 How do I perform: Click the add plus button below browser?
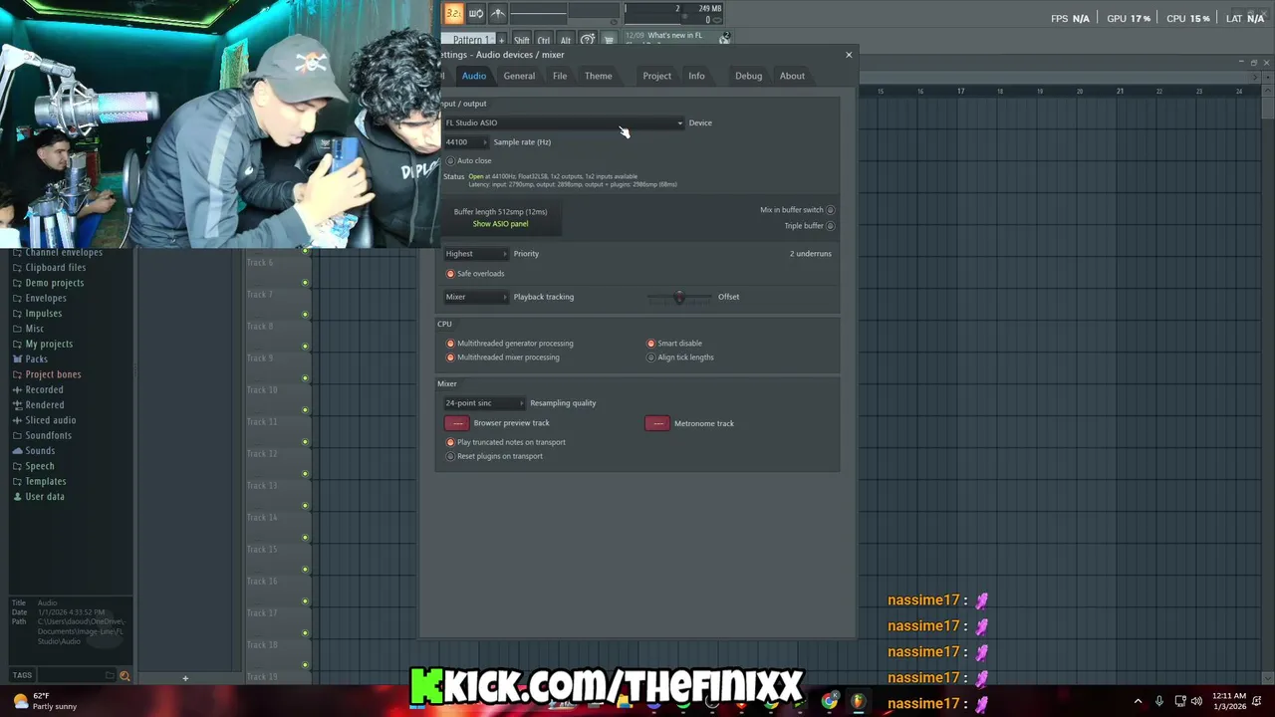click(184, 678)
